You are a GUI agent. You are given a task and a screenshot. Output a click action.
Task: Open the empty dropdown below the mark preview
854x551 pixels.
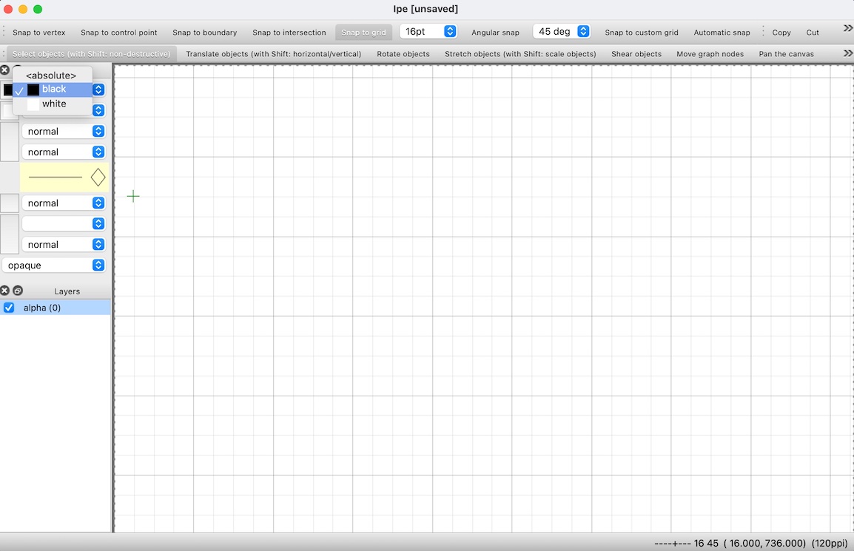[x=64, y=224]
